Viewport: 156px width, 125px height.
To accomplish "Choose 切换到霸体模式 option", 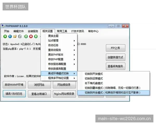I will pyautogui.click(x=114, y=88).
